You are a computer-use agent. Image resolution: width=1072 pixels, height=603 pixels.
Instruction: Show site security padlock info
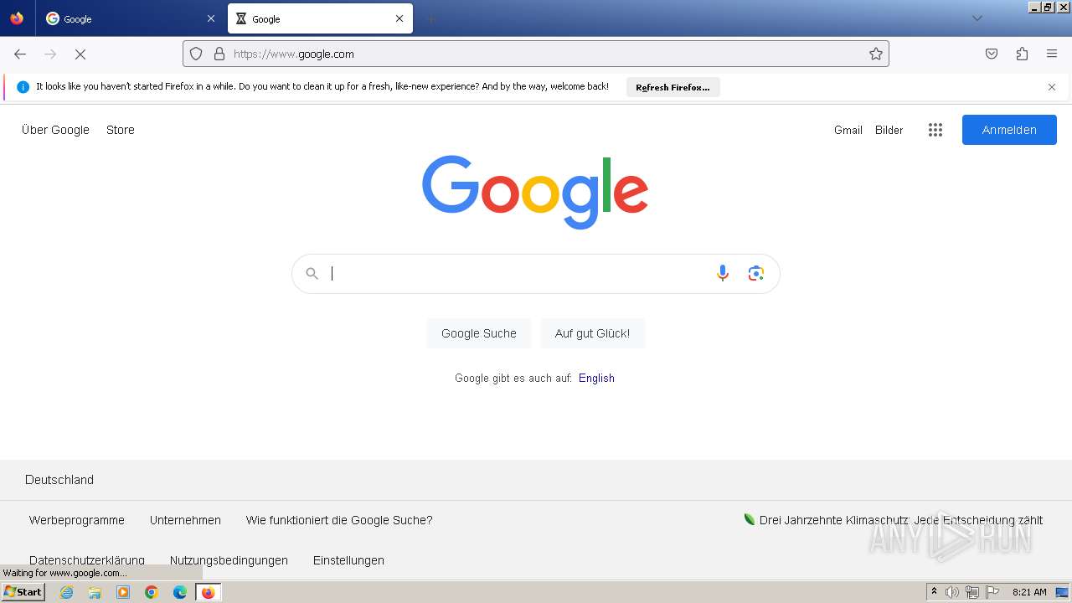(x=219, y=54)
